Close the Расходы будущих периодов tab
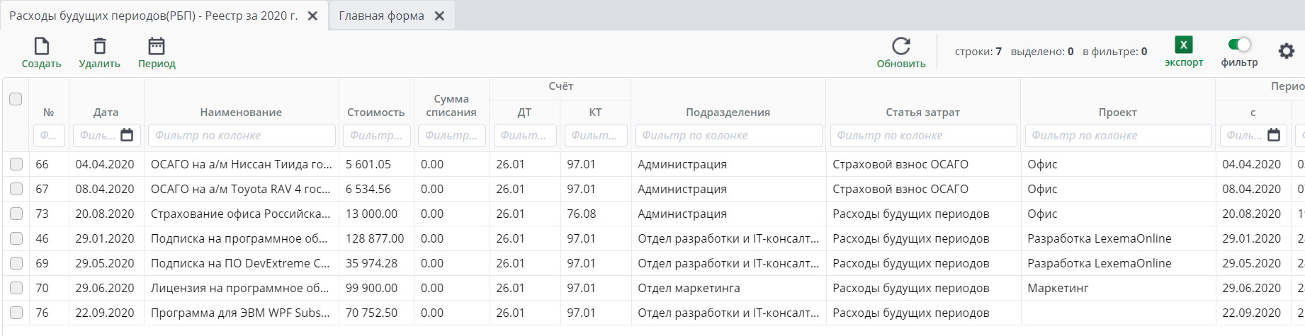Viewport: 1305px width, 336px height. click(312, 16)
